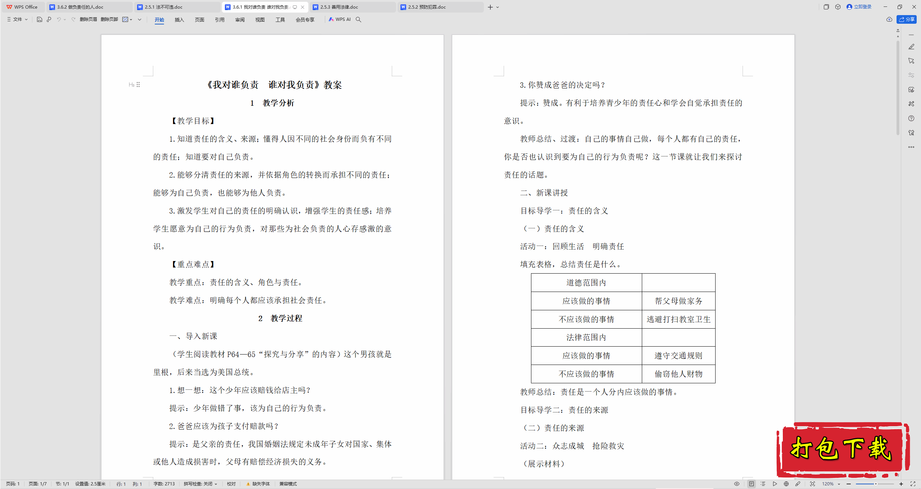This screenshot has width=921, height=489.
Task: Select the pen edit icon in right sidebar
Action: (x=911, y=47)
